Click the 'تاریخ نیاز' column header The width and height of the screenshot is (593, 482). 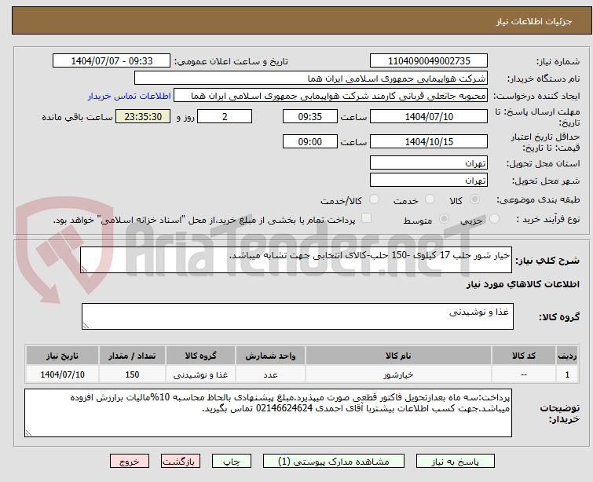coord(62,356)
